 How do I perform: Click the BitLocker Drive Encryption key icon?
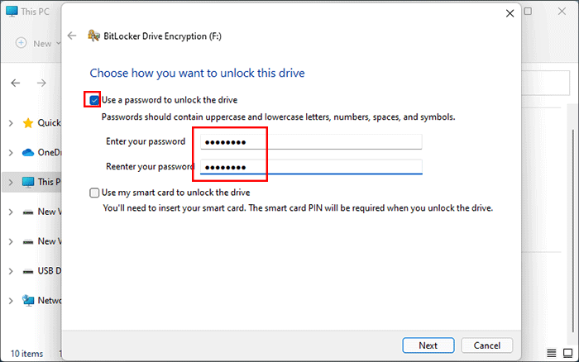(93, 36)
